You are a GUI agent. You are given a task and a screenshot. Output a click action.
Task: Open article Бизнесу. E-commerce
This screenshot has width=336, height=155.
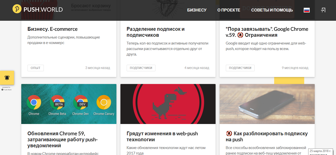pyautogui.click(x=53, y=29)
